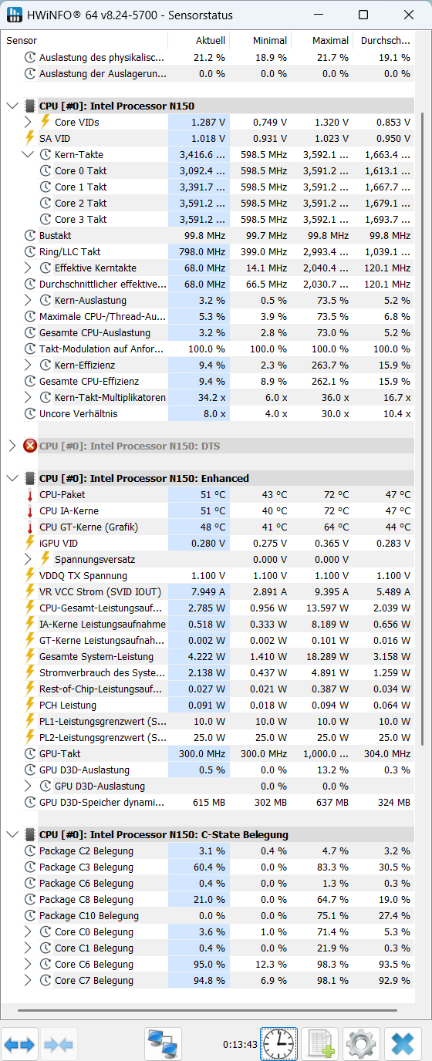Expand the Core VIDs row
The image size is (432, 1061).
pos(29,122)
